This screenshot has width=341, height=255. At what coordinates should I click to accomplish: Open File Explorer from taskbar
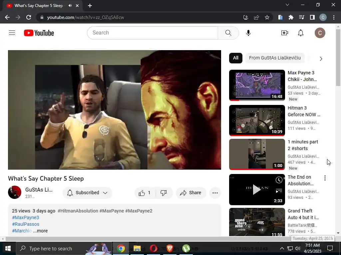(x=137, y=248)
